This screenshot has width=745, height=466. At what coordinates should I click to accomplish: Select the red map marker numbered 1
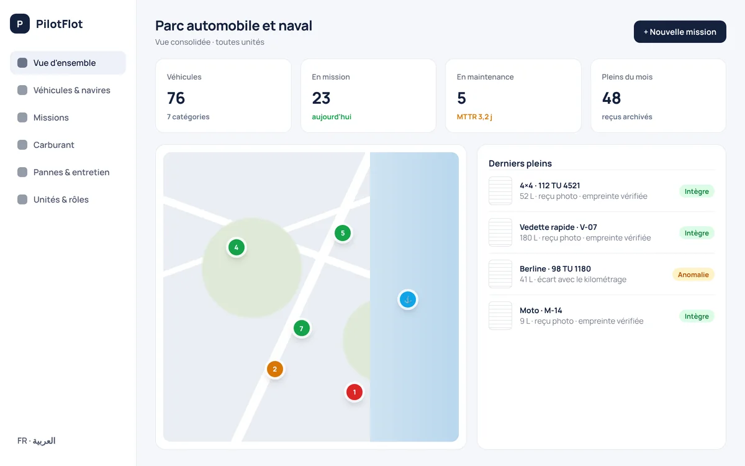[354, 392]
